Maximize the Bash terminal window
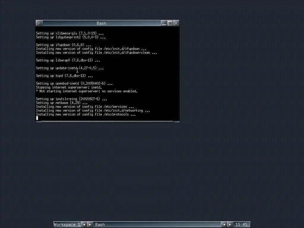The height and width of the screenshot is (228, 304). coord(170,23)
